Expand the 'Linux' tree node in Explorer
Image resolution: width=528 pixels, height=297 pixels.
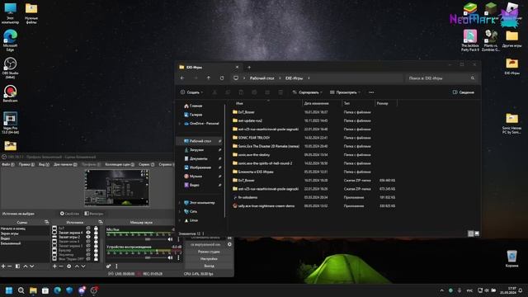[x=180, y=220]
